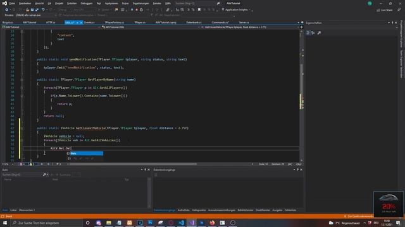
Task: Open the Windows Start menu
Action: pos(5,223)
